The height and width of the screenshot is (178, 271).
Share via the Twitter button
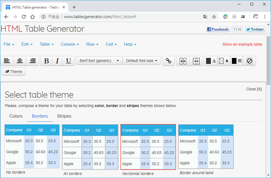click(x=255, y=29)
